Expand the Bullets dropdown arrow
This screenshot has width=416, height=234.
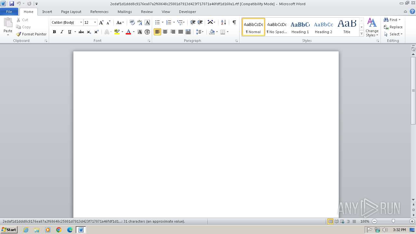pos(162,22)
